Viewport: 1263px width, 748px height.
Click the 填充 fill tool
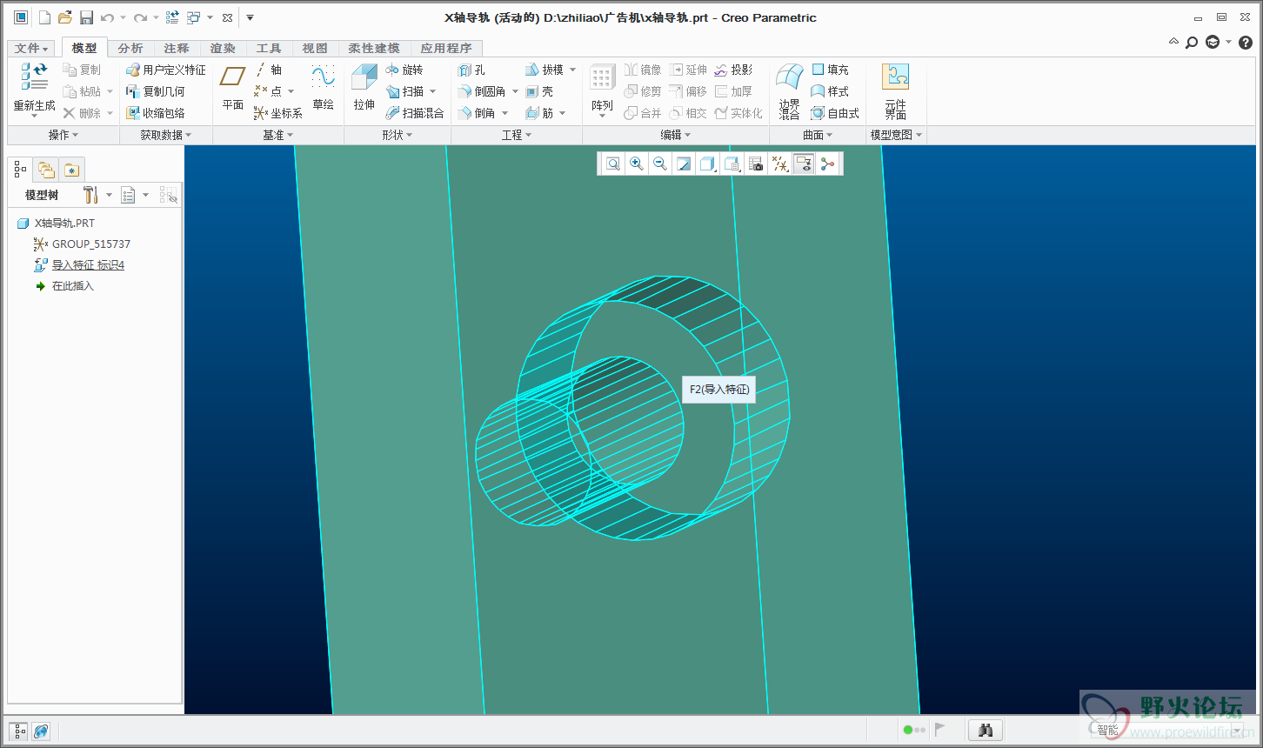[x=830, y=70]
